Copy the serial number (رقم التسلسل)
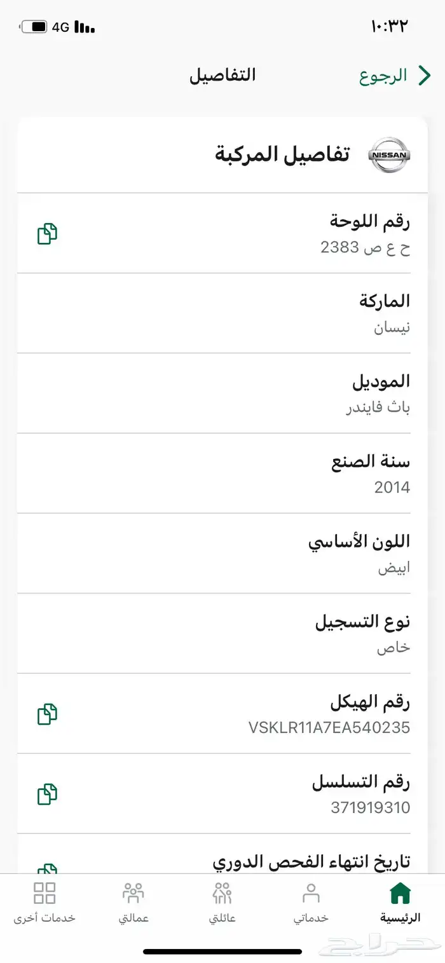445x963 pixels. coord(47,794)
